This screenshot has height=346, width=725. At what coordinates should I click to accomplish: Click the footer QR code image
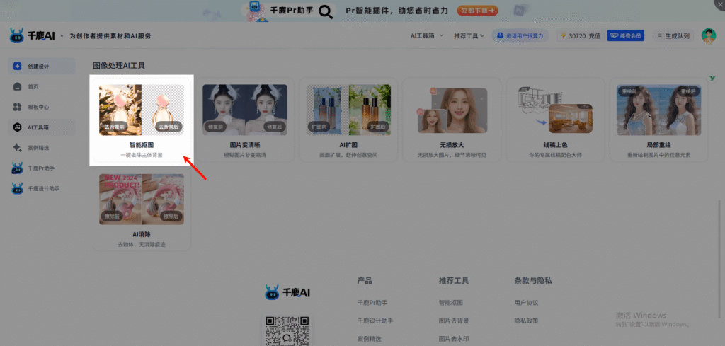pos(287,330)
